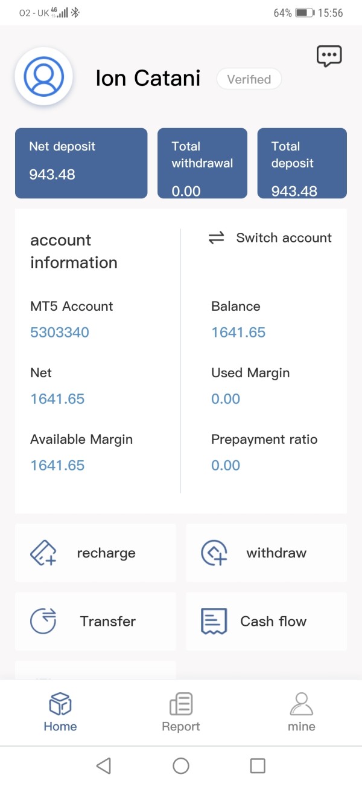Tap the Cash flow receipt icon
Viewport: 362px width, 786px height.
(214, 621)
